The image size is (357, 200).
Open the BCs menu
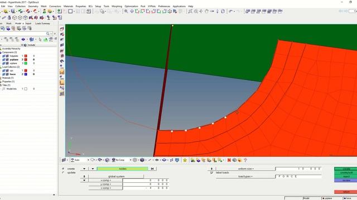coord(90,6)
